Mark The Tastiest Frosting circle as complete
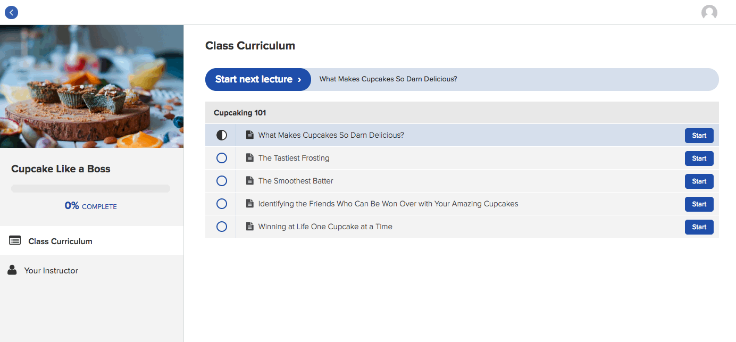Viewport: 736px width, 342px height. point(222,158)
